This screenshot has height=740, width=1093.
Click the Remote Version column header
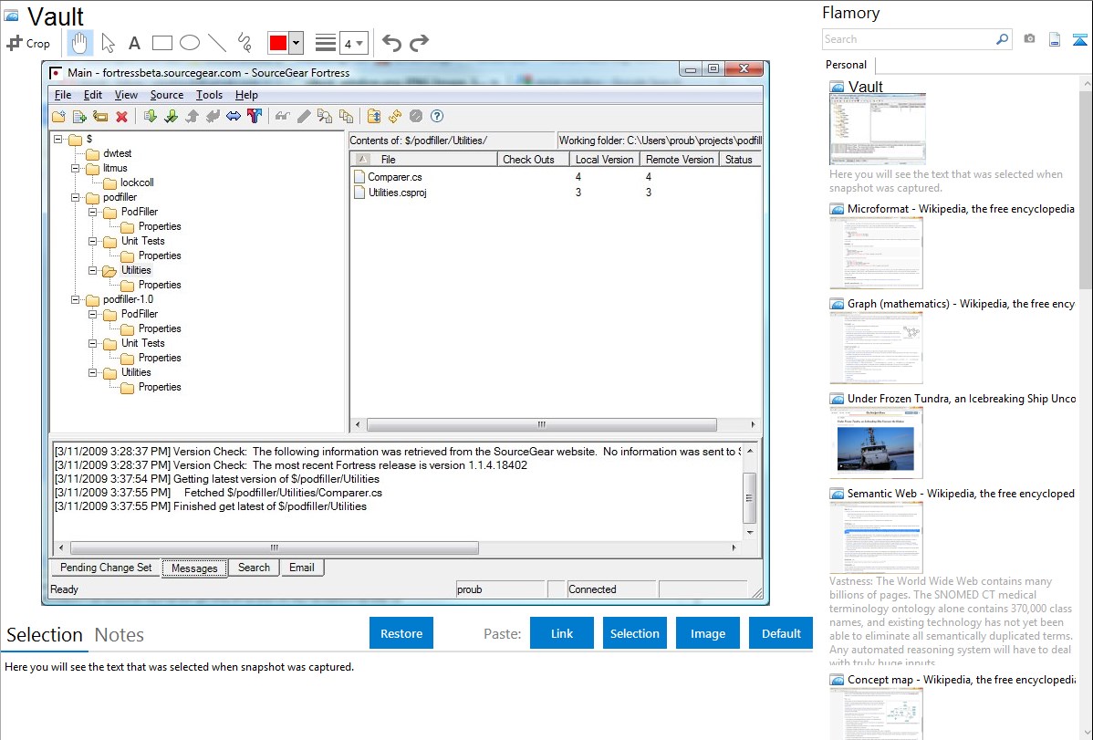pos(679,160)
